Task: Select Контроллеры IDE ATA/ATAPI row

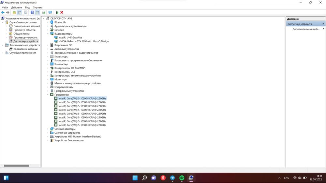Action: (70, 68)
